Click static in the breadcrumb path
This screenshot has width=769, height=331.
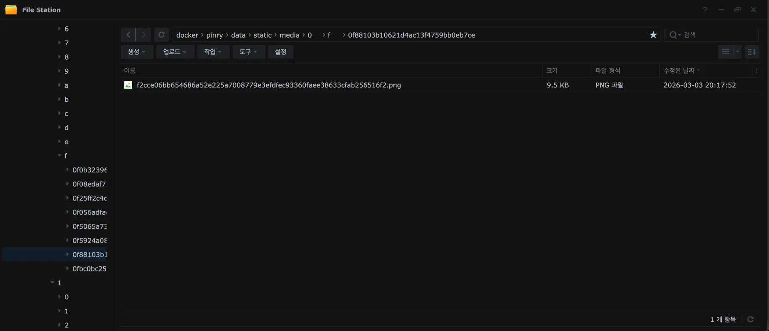(x=262, y=35)
